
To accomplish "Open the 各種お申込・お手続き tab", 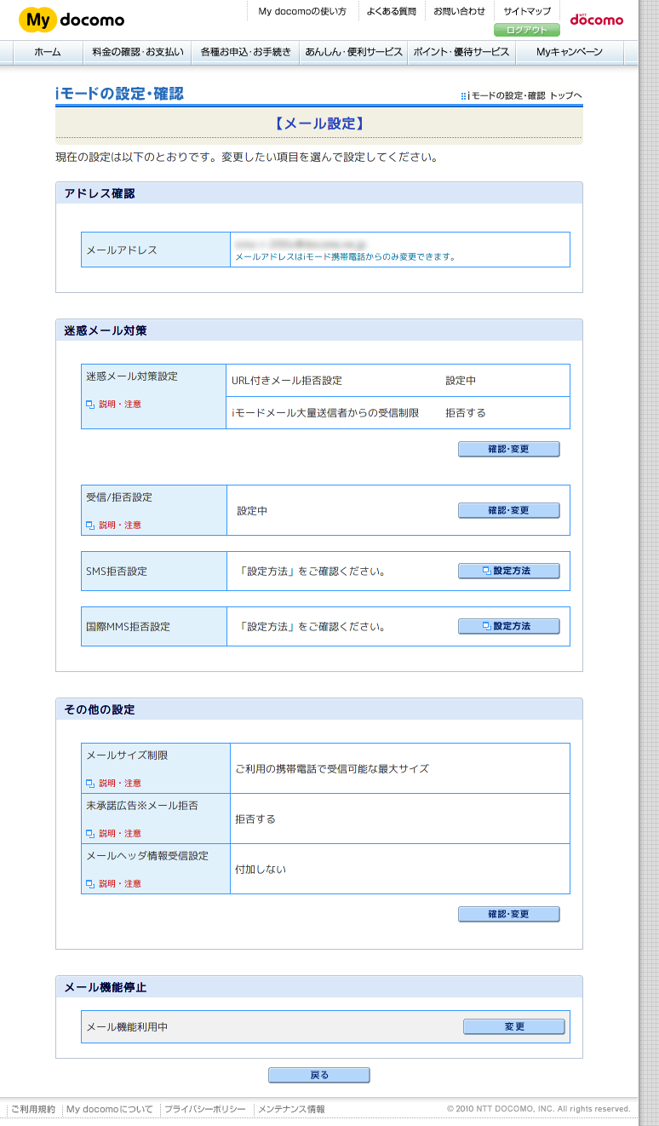I will [x=245, y=52].
